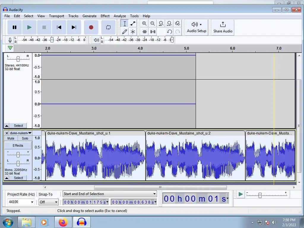Open the Generate menu
Image resolution: width=304 pixels, height=228 pixels.
click(89, 16)
